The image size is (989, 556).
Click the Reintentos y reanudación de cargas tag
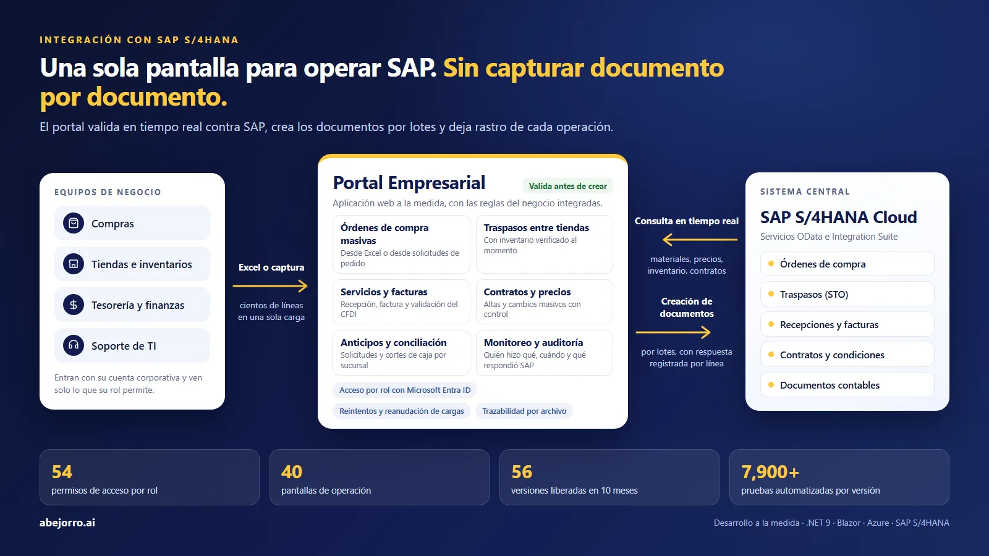click(401, 411)
